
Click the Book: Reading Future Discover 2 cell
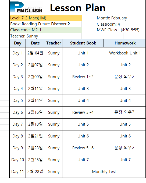[x=46, y=24]
